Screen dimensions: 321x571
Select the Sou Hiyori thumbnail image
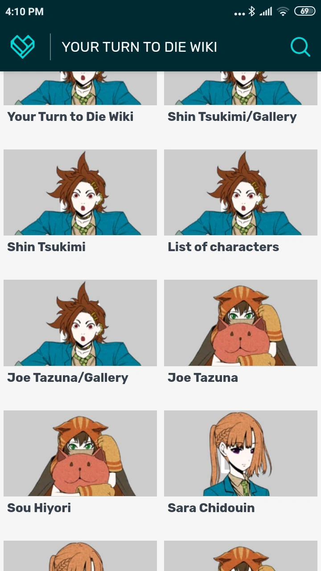(x=80, y=453)
